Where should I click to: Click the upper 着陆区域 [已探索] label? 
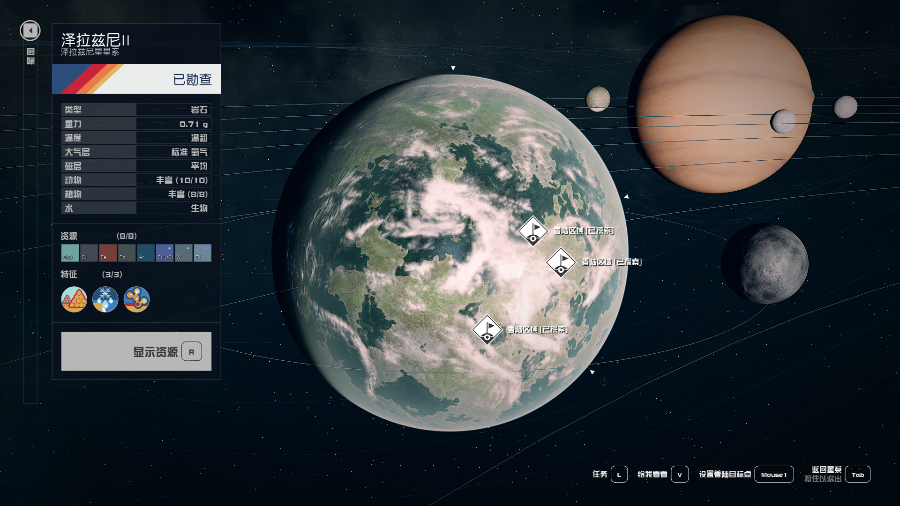tap(584, 231)
